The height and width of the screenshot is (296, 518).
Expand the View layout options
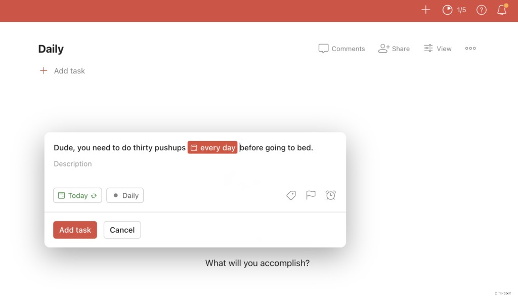click(x=437, y=48)
